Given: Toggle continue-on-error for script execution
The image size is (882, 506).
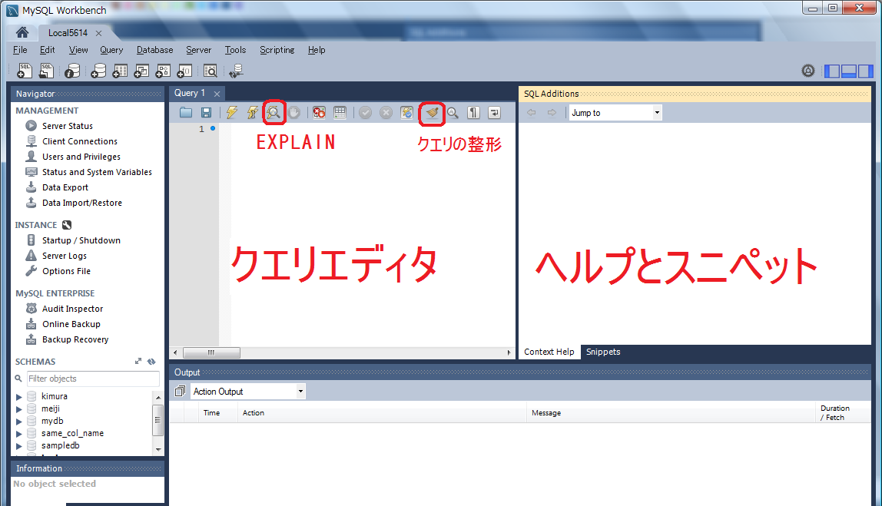Looking at the screenshot, I should (x=319, y=112).
